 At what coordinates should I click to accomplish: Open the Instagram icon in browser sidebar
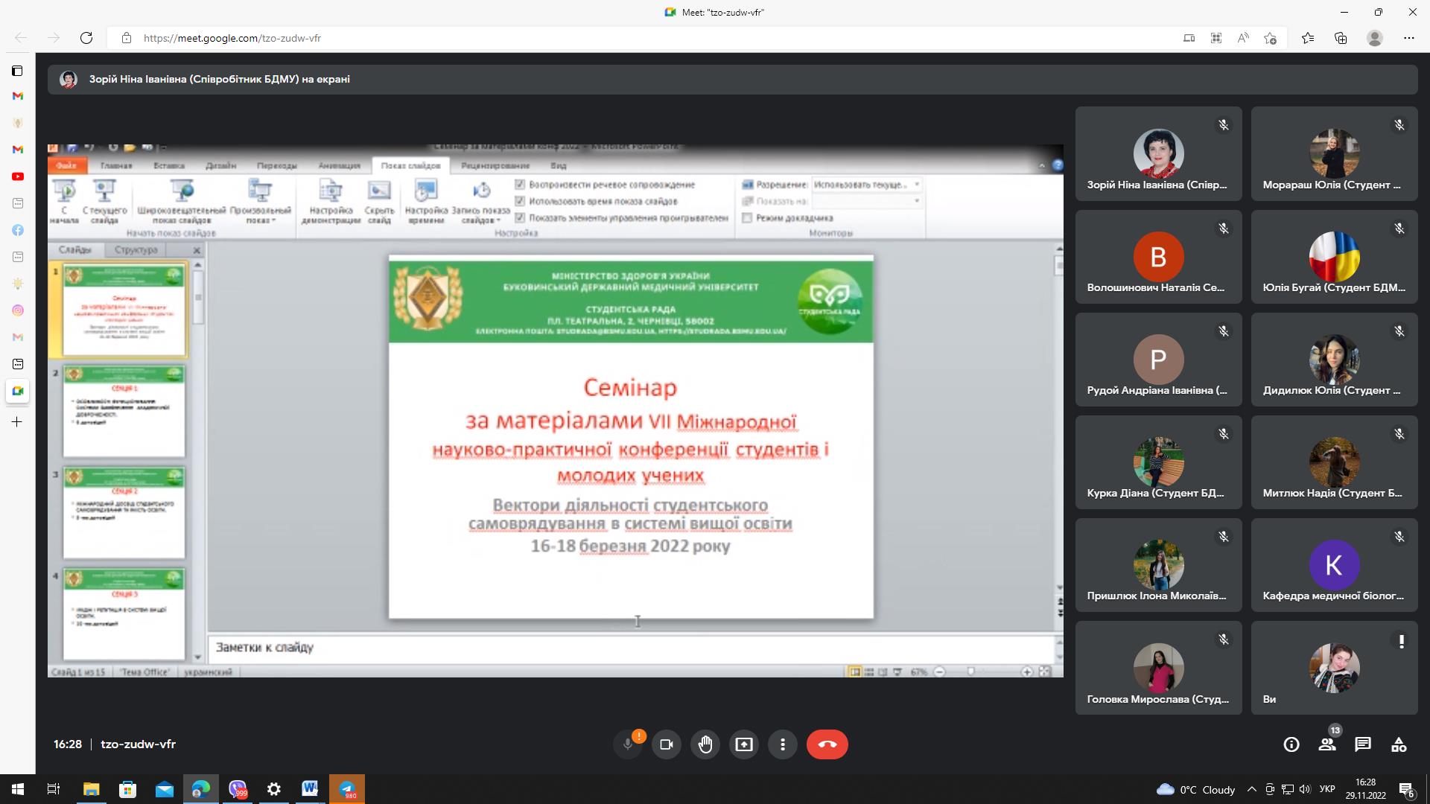click(18, 310)
